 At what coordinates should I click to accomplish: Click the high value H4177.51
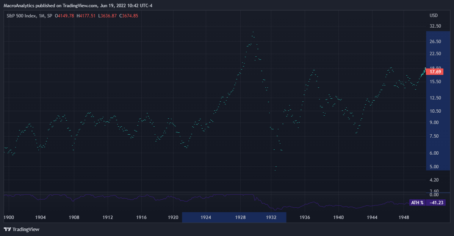point(86,16)
